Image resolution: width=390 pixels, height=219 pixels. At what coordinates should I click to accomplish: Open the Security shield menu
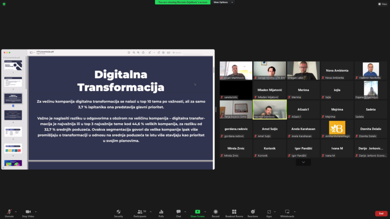(x=118, y=213)
